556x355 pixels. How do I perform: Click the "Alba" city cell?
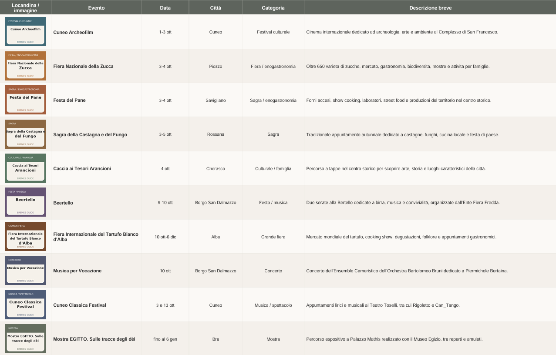pos(216,237)
